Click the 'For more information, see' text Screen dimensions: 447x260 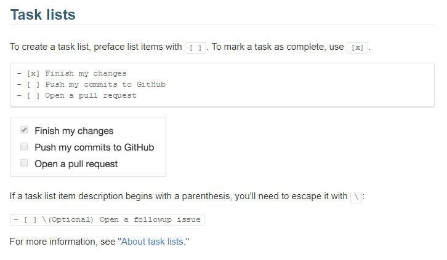coord(62,242)
